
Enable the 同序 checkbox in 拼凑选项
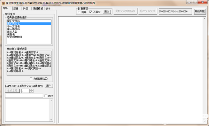point(79,12)
